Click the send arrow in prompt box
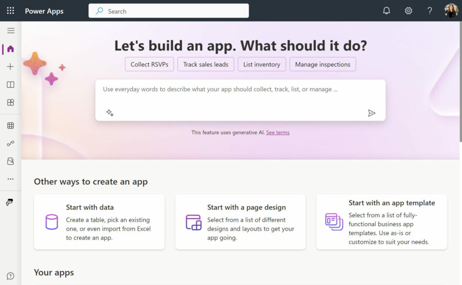Image resolution: width=462 pixels, height=285 pixels. pos(372,113)
